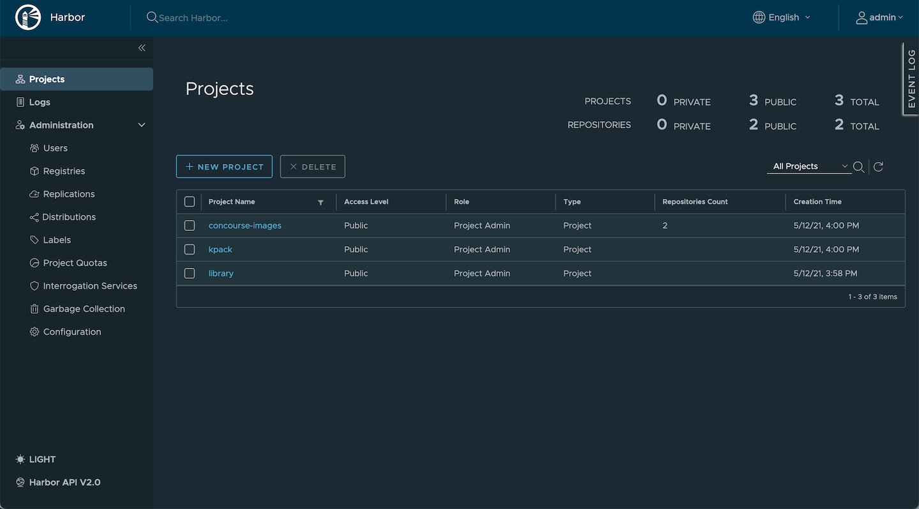Check the library row checkbox

190,273
